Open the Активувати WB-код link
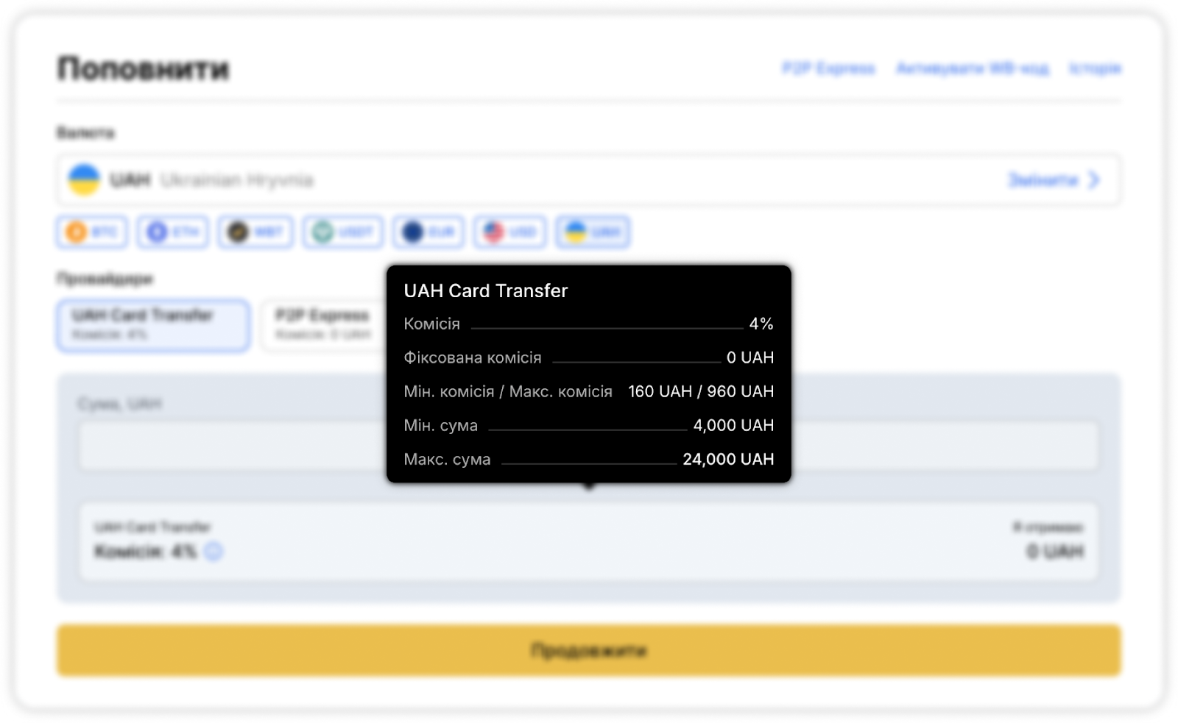 tap(972, 68)
